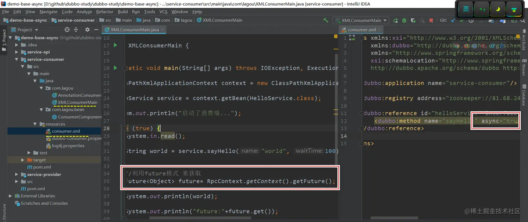The height and width of the screenshot is (222, 528).
Task: Select XMLConsumerMain in project tree
Action: pyautogui.click(x=74, y=103)
